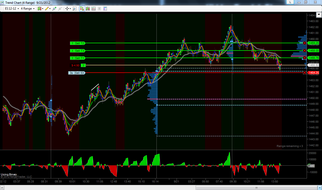The image size is (322, 190).
Task: Open the chart style candlestick tool
Action: [x=39, y=9]
